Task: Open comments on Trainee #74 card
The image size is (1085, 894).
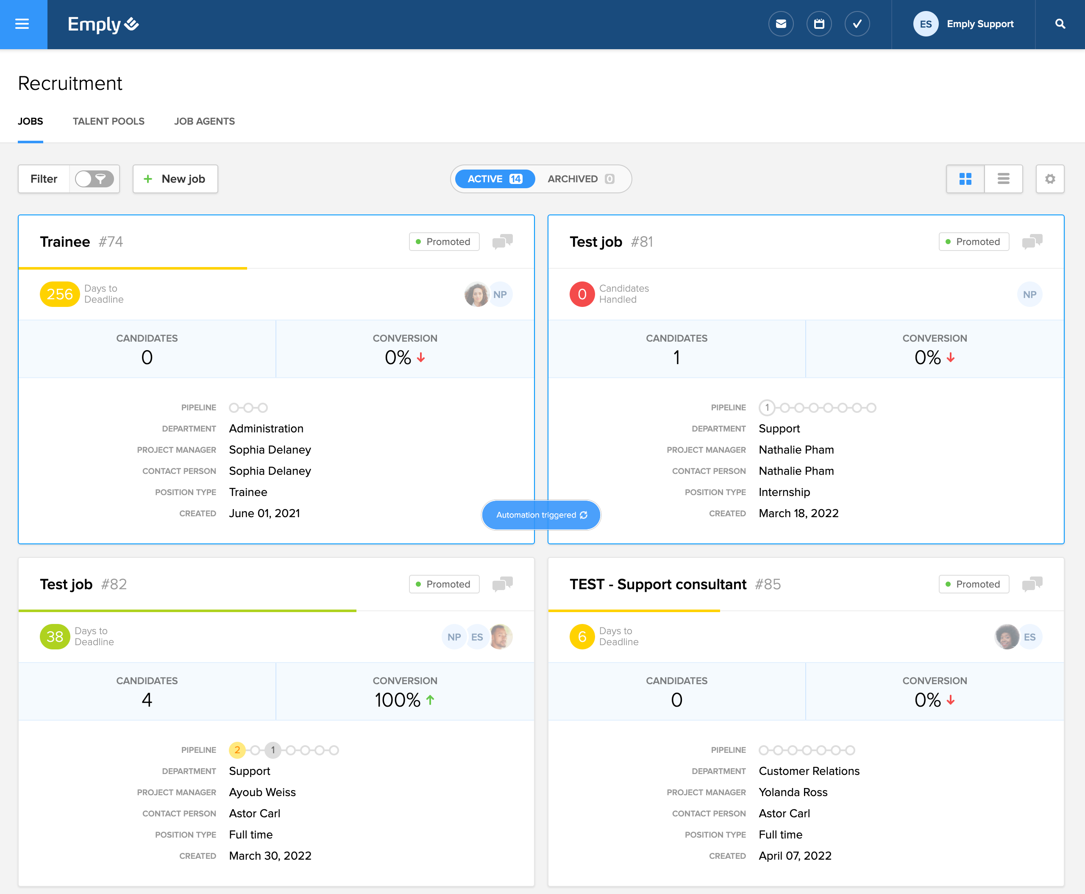Action: click(502, 241)
